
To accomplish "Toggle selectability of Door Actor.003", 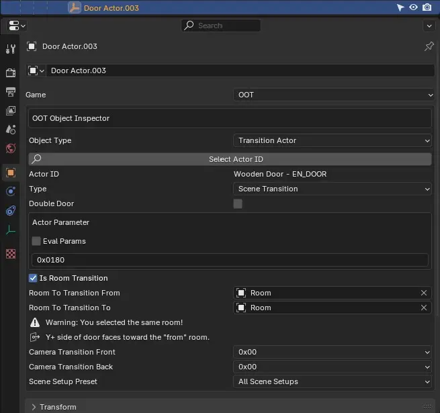I will pyautogui.click(x=400, y=7).
